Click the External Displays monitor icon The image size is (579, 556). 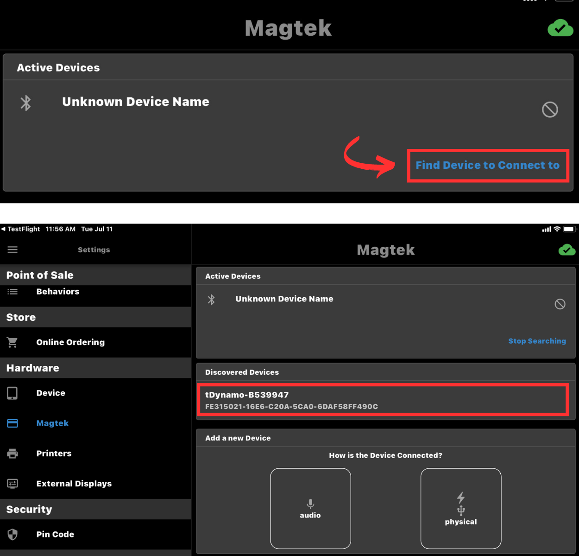13,484
